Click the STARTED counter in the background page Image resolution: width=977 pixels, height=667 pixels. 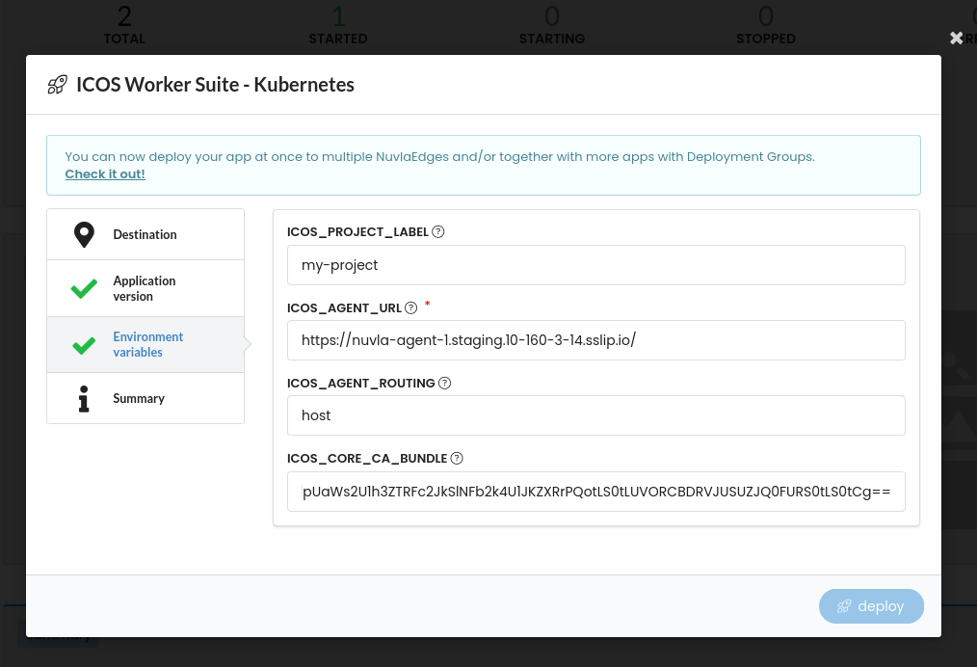338,26
